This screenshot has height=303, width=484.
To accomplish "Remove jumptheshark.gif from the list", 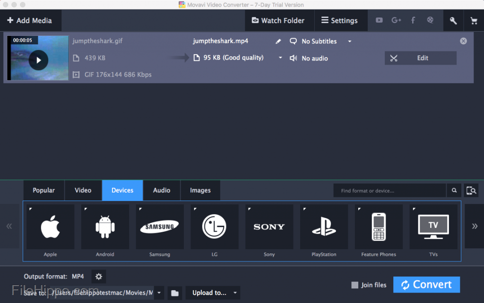I will (x=463, y=41).
